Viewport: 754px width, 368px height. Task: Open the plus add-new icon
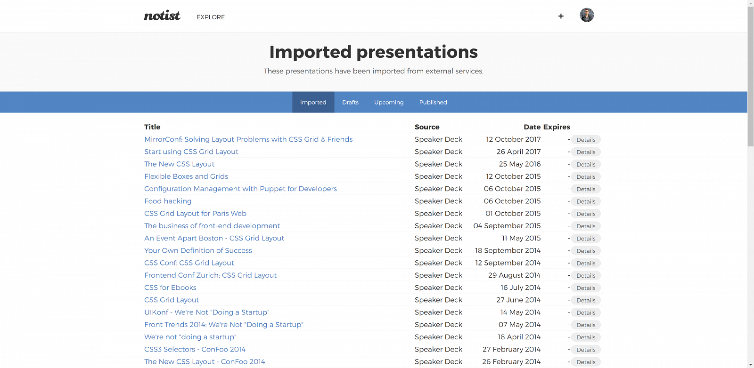pos(561,16)
